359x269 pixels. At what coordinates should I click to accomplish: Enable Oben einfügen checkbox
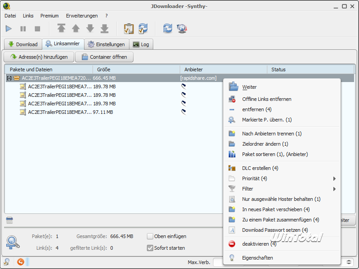tap(150, 236)
